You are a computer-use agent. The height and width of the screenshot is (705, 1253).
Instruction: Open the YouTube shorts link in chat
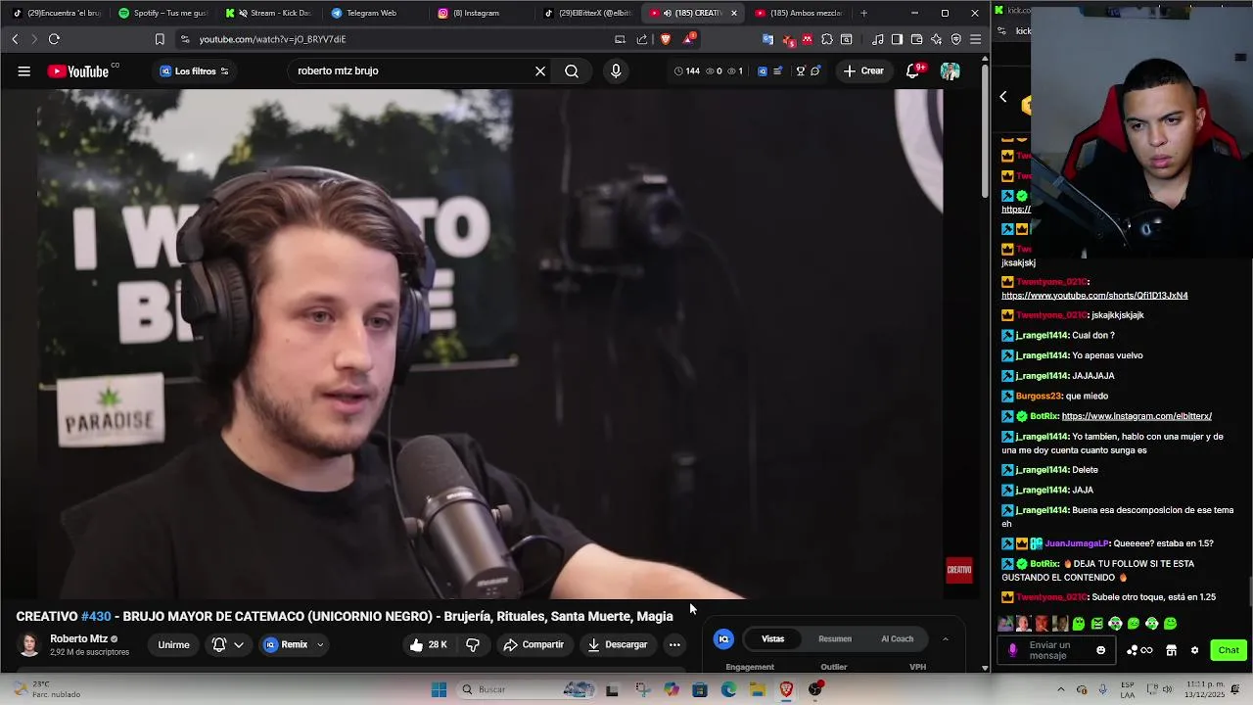click(x=1094, y=296)
